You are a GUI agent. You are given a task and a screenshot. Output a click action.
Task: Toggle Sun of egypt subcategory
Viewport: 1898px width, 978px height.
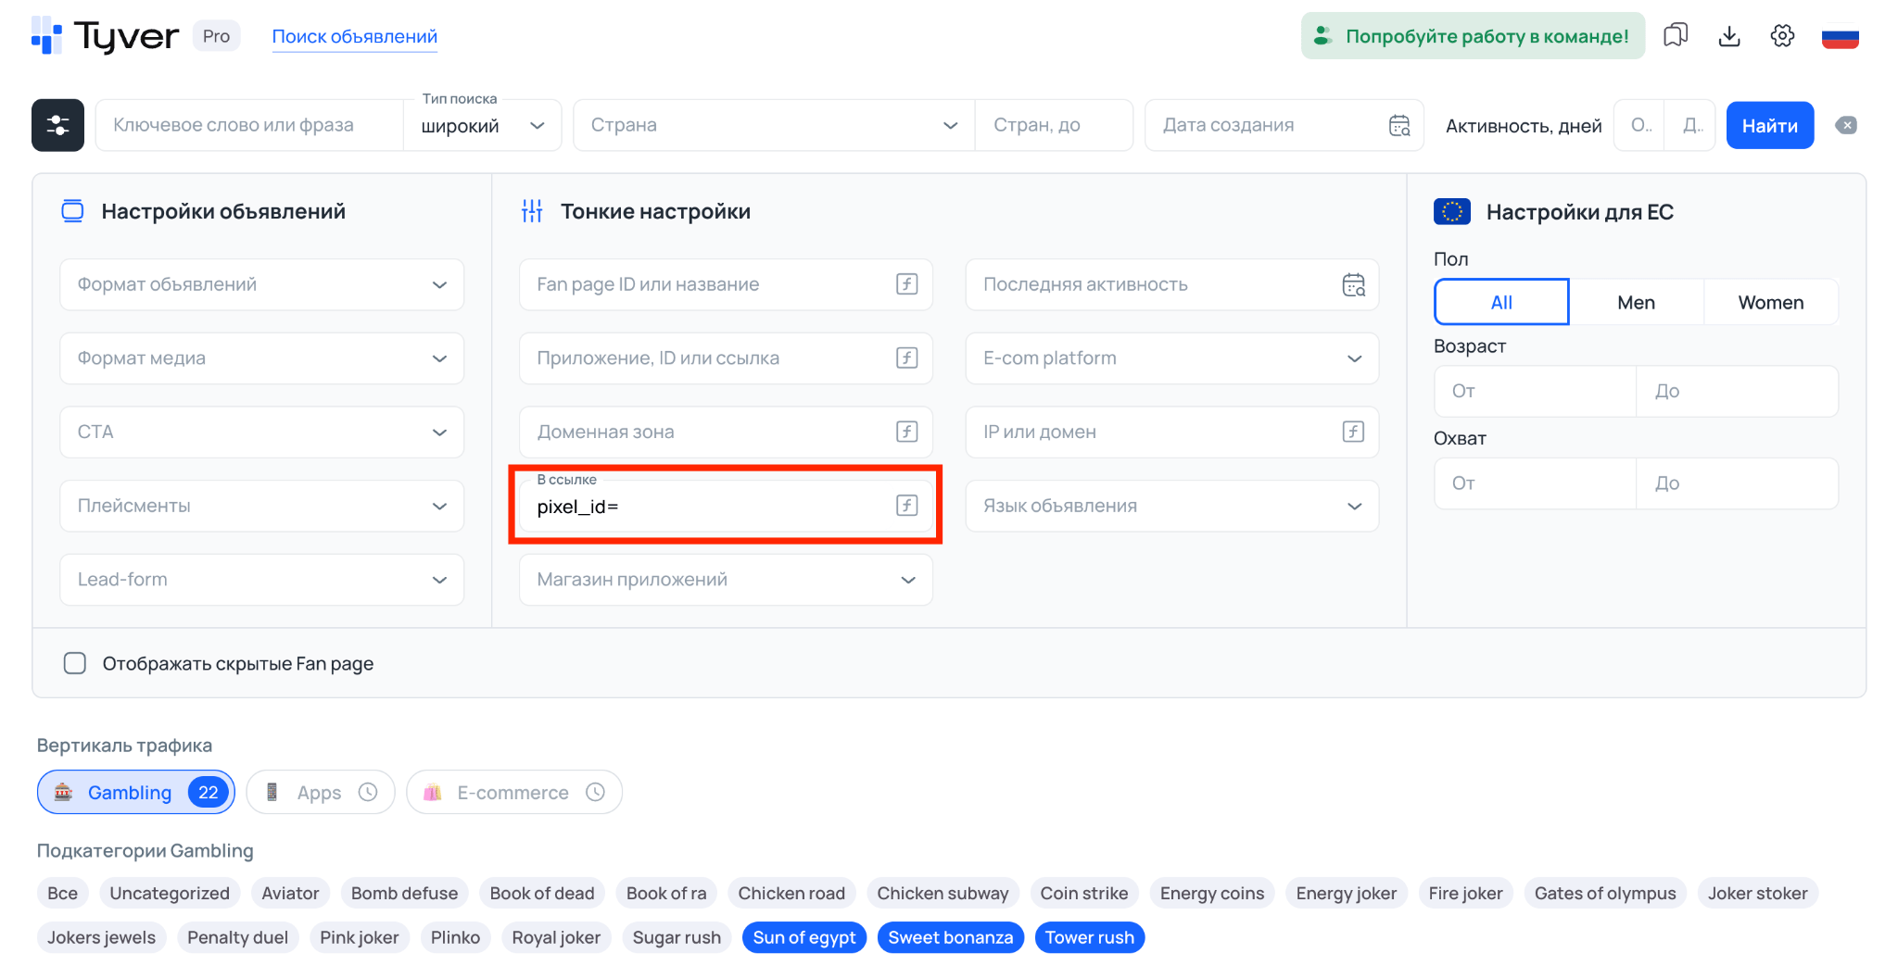pos(804,937)
